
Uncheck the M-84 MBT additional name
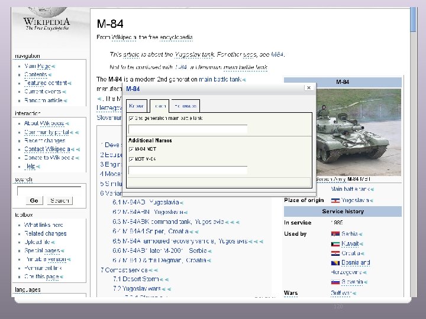click(131, 149)
